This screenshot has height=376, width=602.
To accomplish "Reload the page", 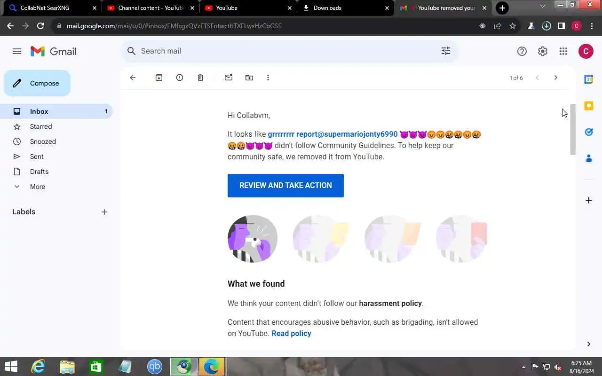I will (40, 26).
